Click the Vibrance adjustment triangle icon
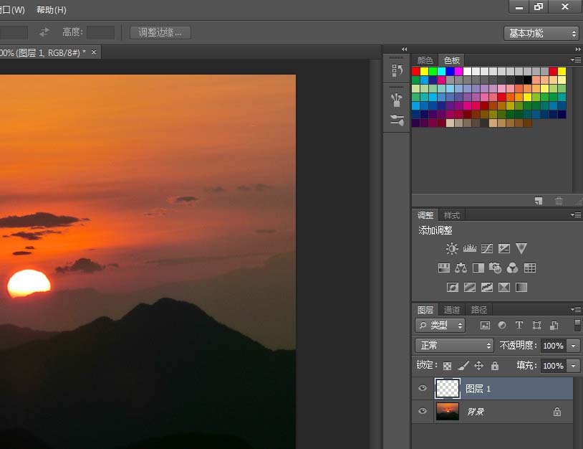Image resolution: width=583 pixels, height=449 pixels. click(x=521, y=248)
